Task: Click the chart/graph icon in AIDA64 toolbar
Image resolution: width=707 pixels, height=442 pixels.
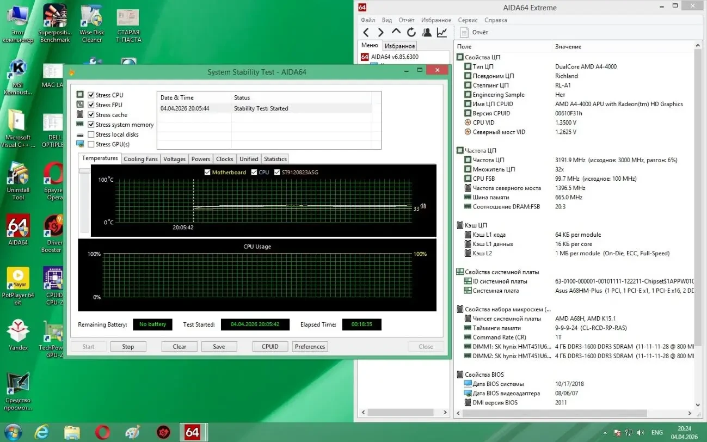Action: 442,32
